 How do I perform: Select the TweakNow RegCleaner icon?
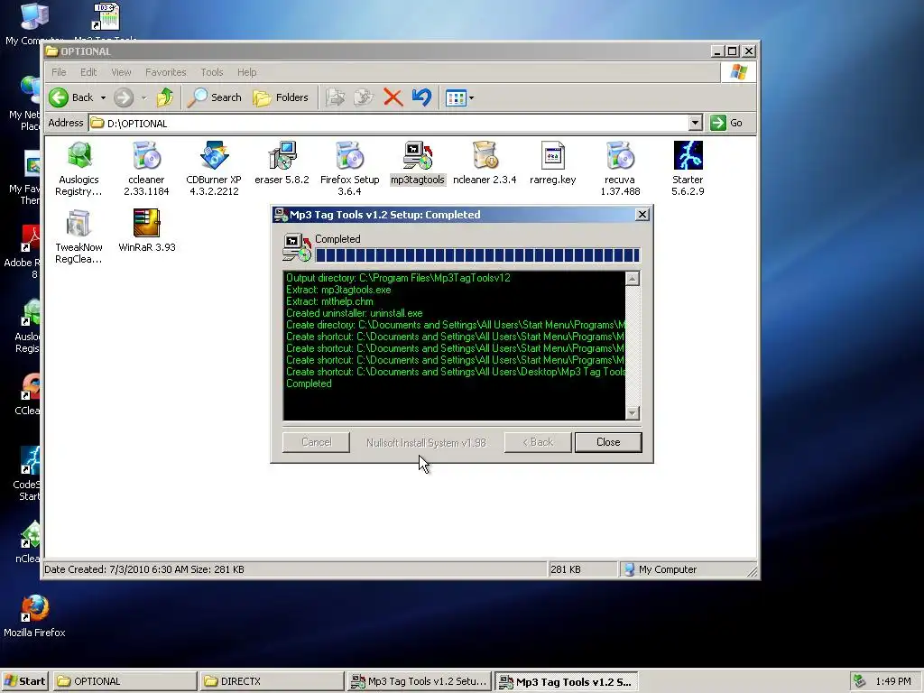79,224
